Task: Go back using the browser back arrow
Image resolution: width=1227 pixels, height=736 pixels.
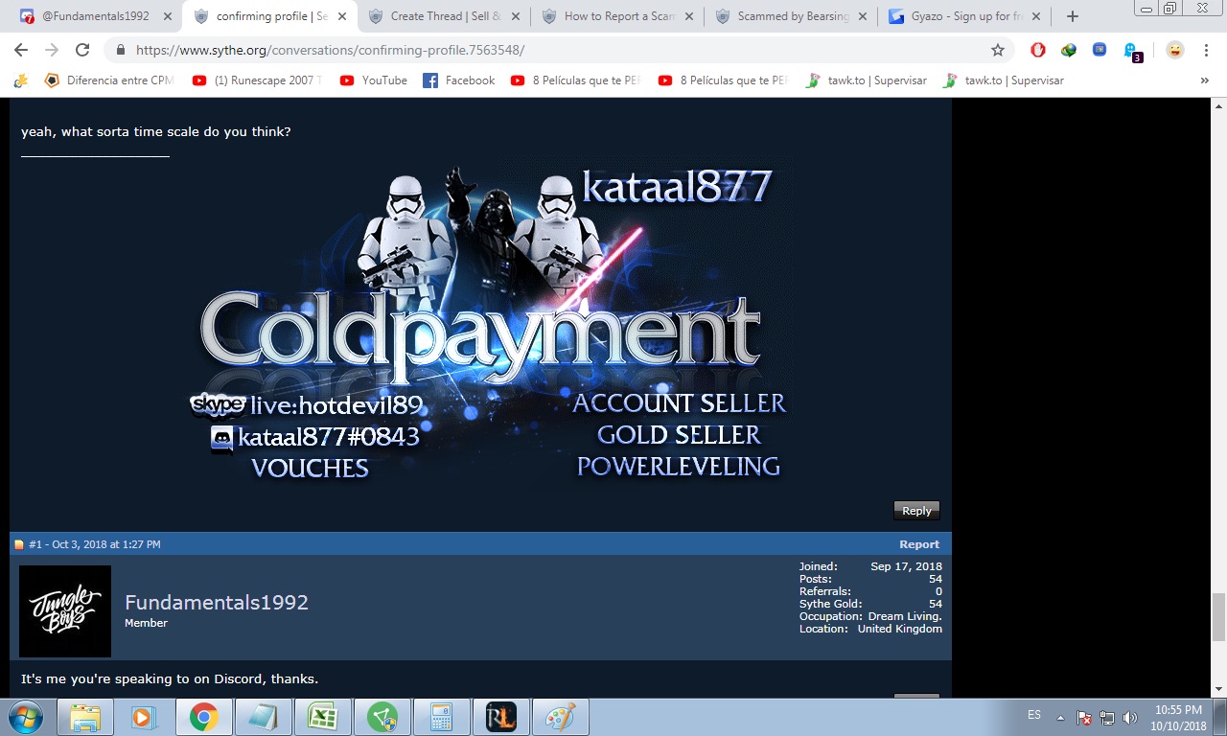Action: coord(21,50)
